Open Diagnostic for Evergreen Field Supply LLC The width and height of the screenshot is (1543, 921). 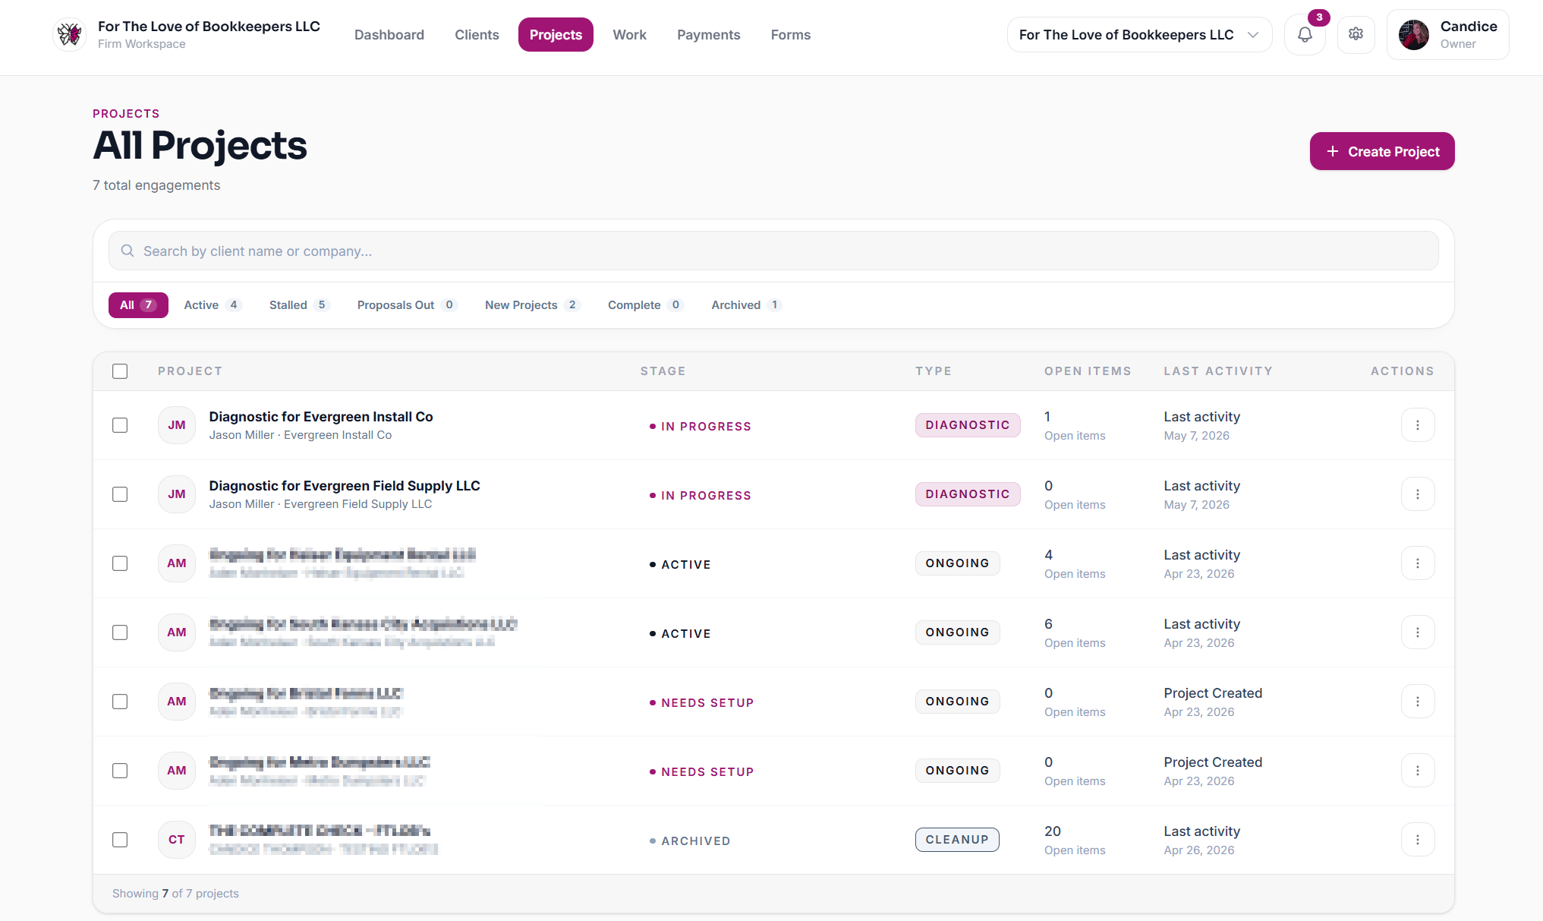click(345, 486)
